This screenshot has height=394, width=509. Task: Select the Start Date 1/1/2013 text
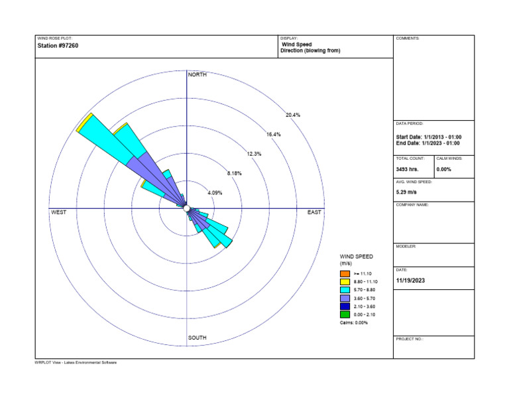429,137
